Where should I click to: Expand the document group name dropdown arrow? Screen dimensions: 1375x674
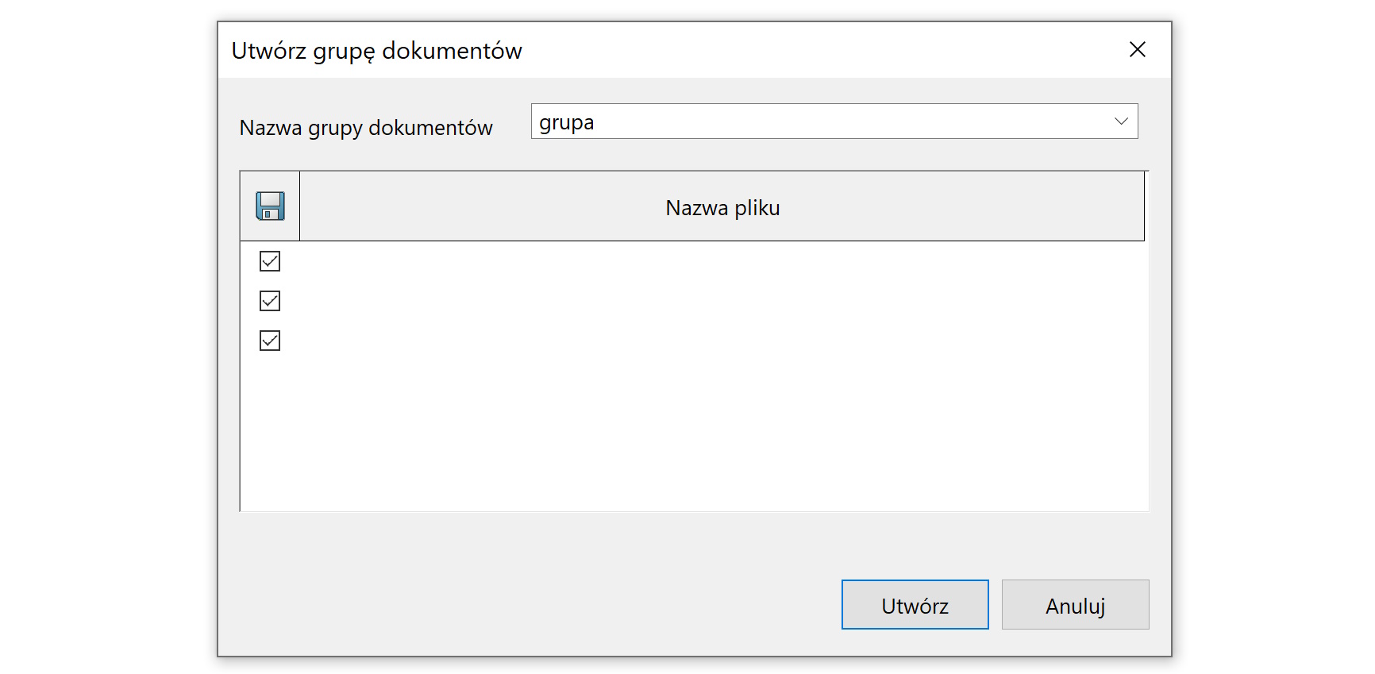1121,121
